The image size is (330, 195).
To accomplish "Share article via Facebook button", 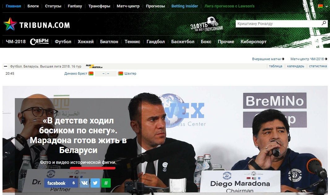I will point(61,183).
